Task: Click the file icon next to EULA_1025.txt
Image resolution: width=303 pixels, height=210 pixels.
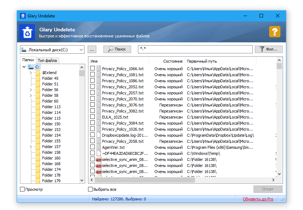Action: pos(99,117)
